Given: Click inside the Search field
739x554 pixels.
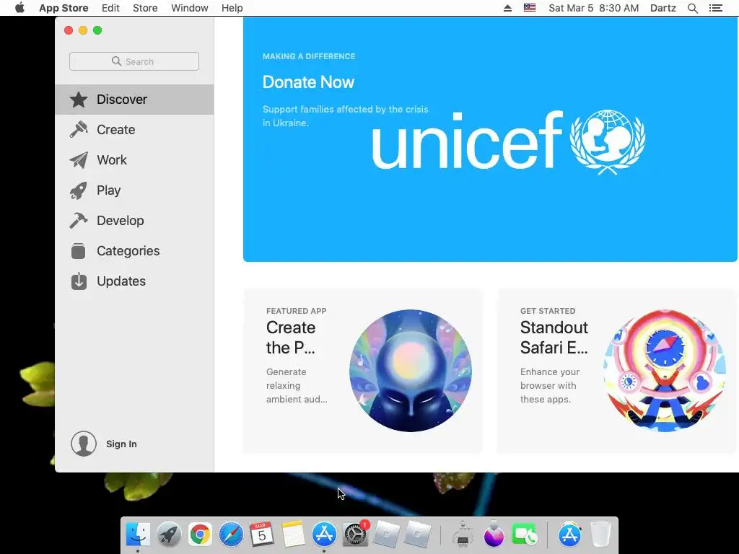Looking at the screenshot, I should [x=134, y=61].
